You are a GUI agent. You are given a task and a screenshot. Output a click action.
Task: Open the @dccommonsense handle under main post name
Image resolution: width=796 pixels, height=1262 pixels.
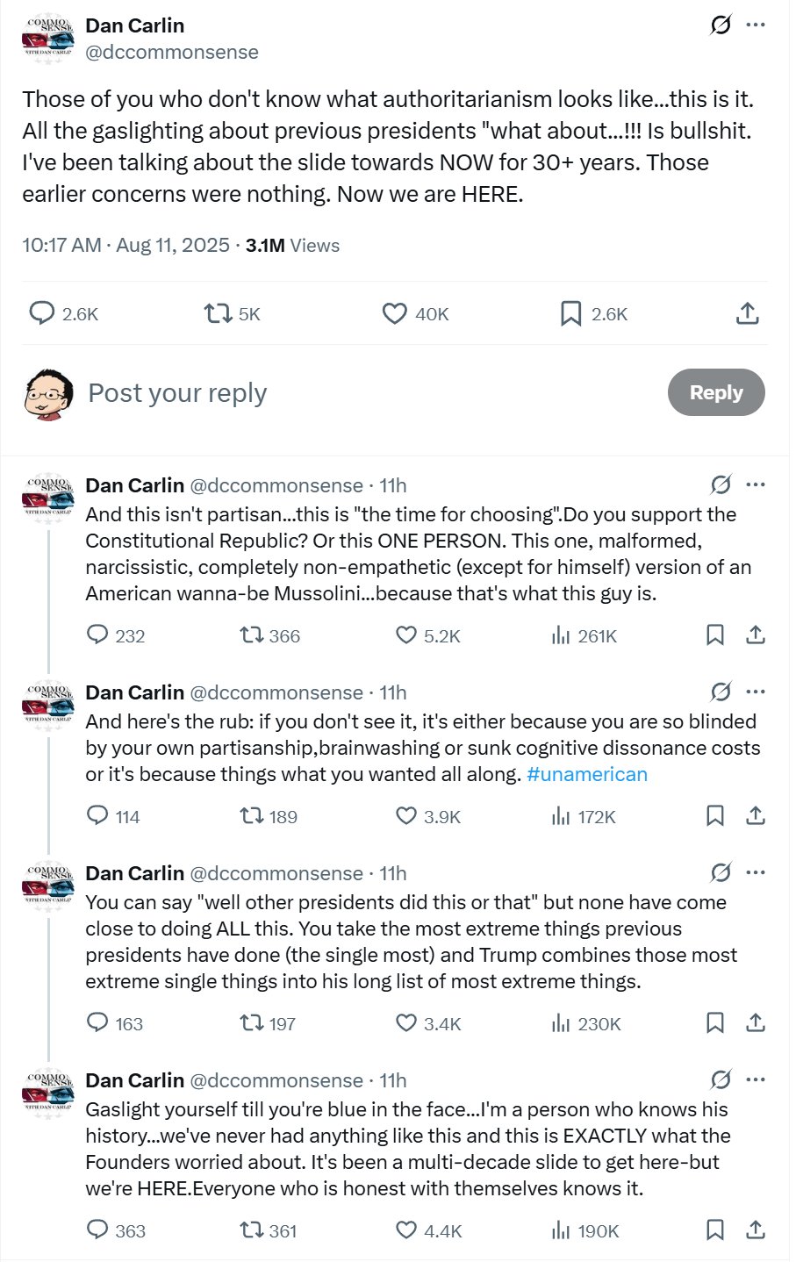click(172, 53)
